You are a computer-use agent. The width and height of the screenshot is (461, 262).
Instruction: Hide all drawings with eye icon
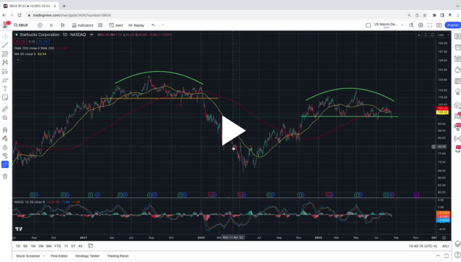tap(5, 155)
